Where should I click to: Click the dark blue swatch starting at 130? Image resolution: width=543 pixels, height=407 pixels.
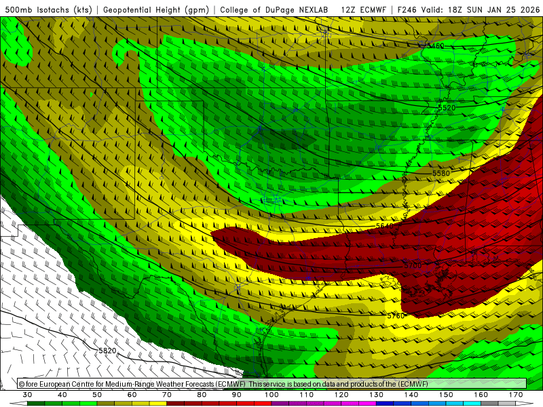click(385, 404)
